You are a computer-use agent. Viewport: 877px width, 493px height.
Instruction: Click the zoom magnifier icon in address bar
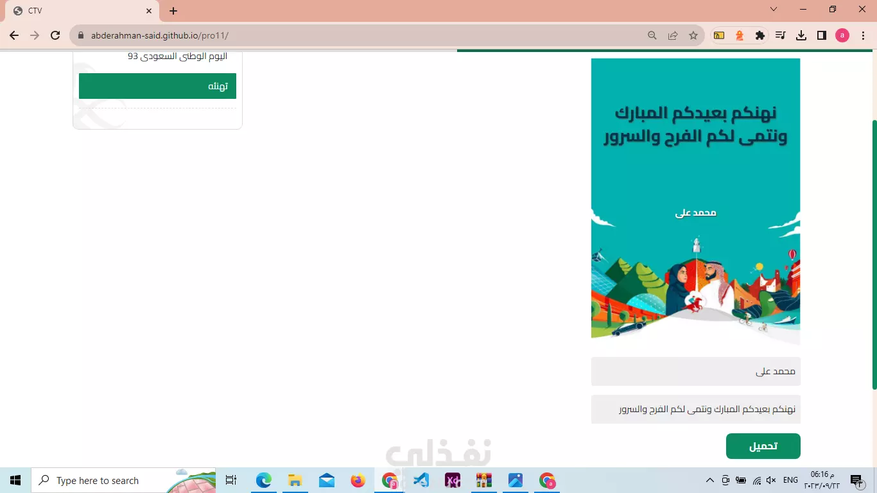652,35
